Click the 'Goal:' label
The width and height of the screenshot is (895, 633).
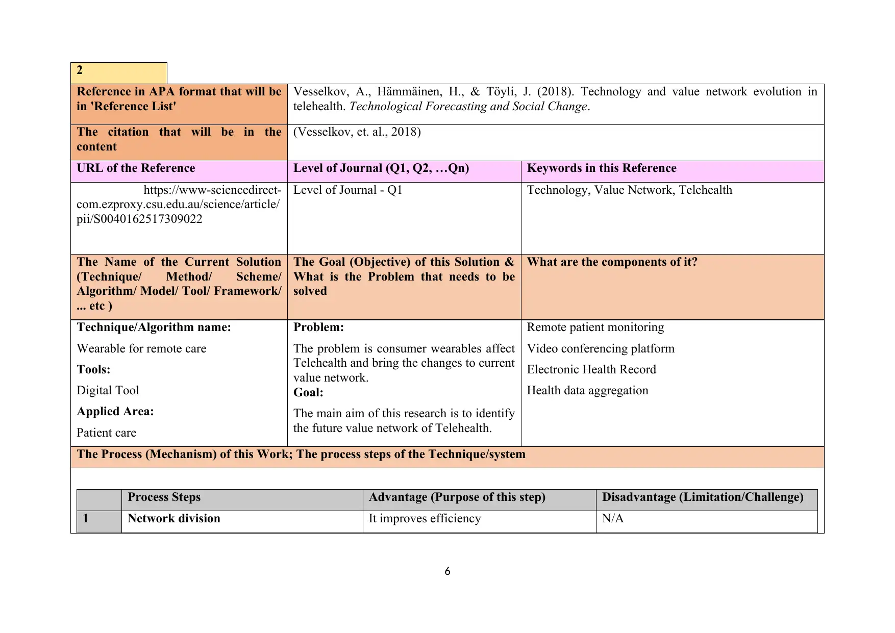point(308,393)
